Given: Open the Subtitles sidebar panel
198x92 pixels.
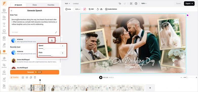Looking at the screenshot, I should pyautogui.click(x=4, y=32).
